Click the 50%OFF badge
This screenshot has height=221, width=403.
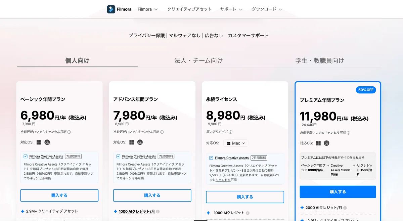(366, 90)
